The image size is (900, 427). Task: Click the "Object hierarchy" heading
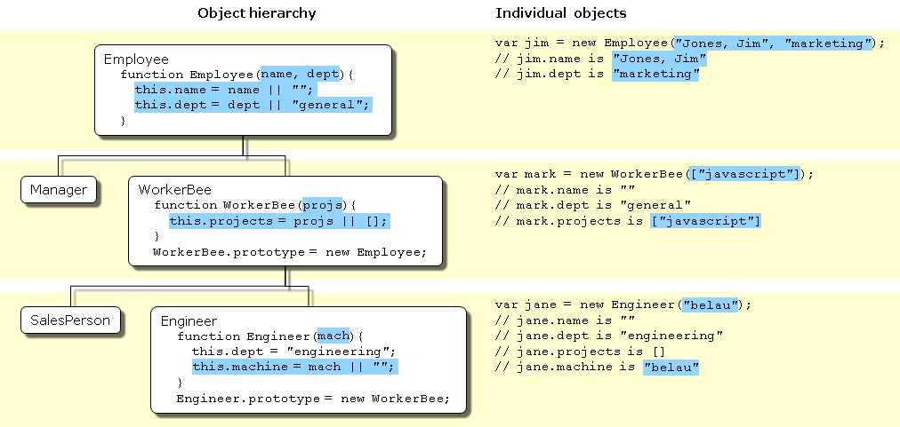tap(256, 13)
